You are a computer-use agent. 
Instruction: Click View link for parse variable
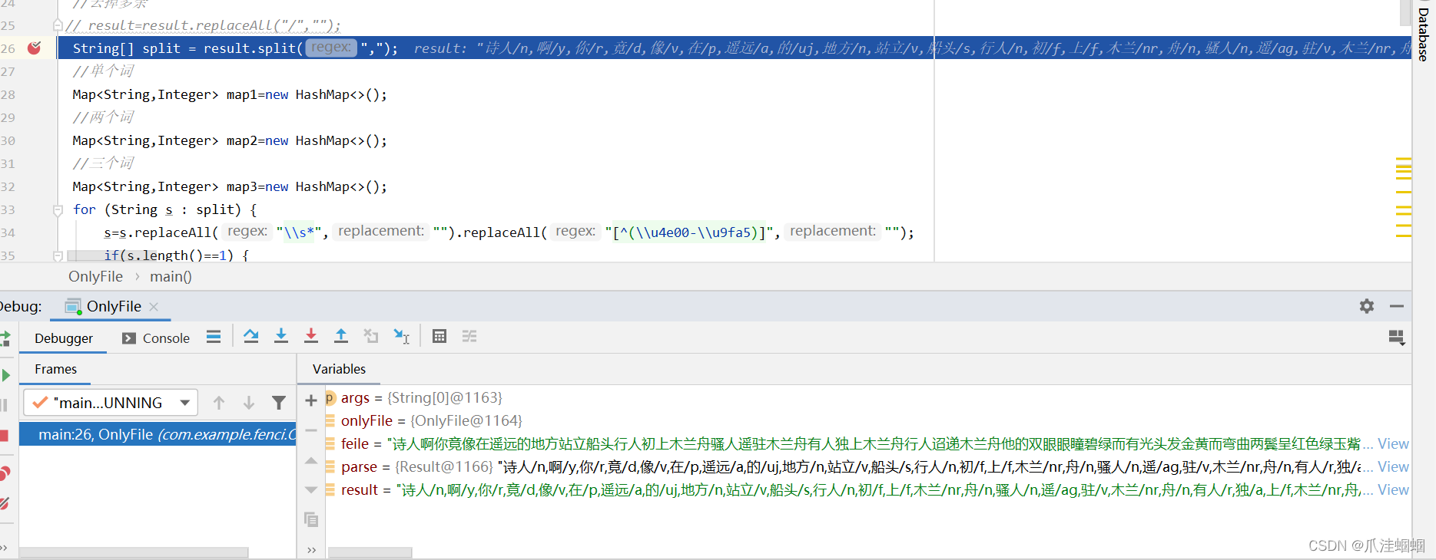click(1393, 466)
